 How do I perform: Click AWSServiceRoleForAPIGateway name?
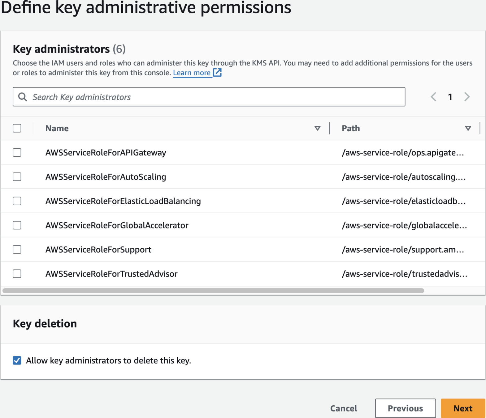click(x=106, y=153)
